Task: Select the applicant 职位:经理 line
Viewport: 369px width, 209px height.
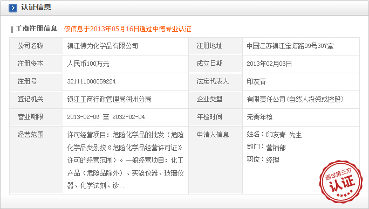Action: tap(263, 160)
